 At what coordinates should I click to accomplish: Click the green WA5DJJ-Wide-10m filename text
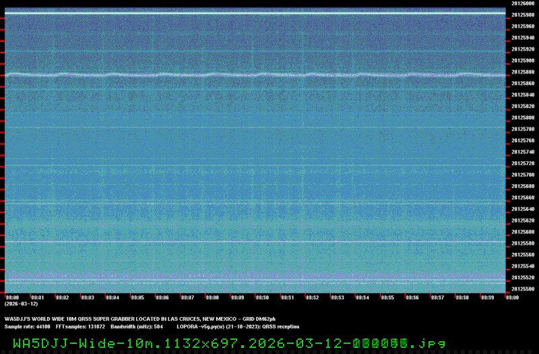tap(229, 343)
